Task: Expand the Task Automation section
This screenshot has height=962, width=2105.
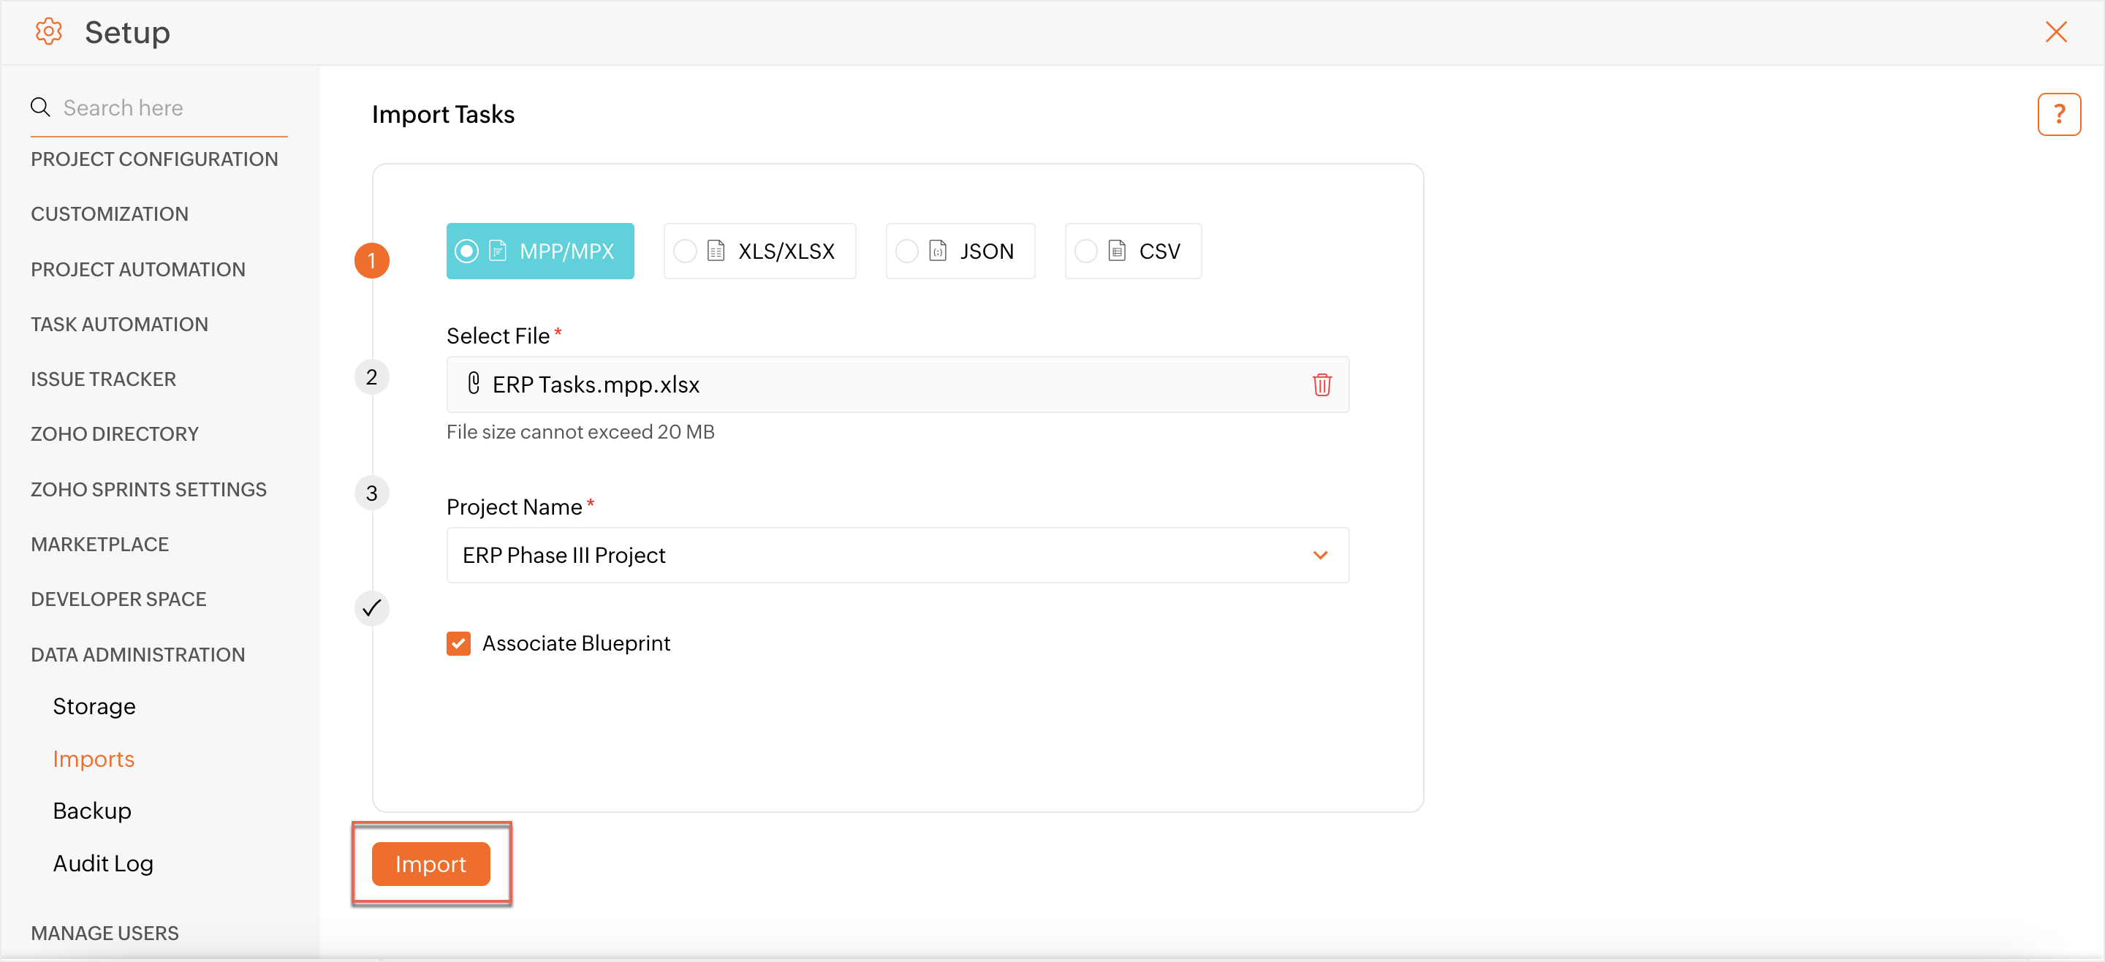Action: click(x=119, y=324)
